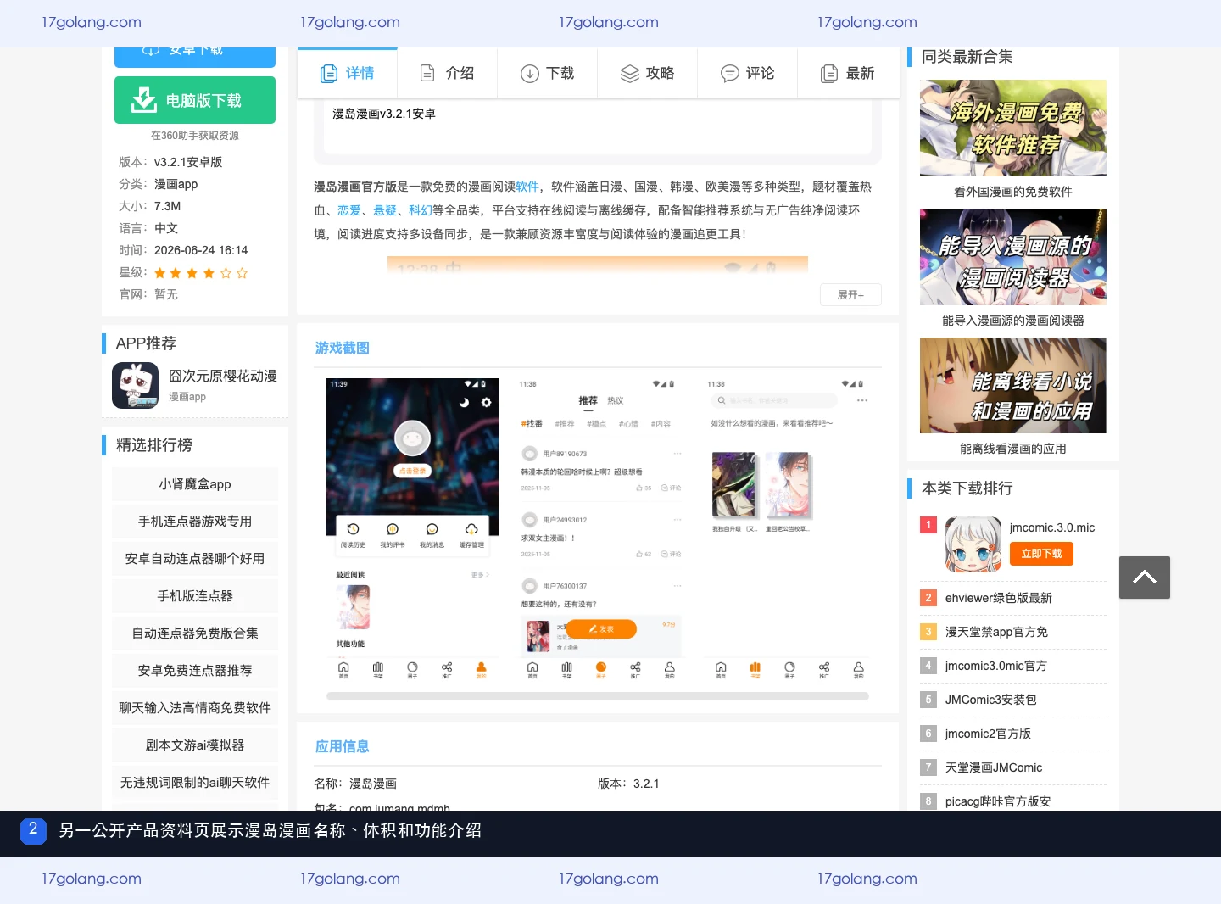
Task: Switch to the 介绍 tab
Action: pos(447,74)
